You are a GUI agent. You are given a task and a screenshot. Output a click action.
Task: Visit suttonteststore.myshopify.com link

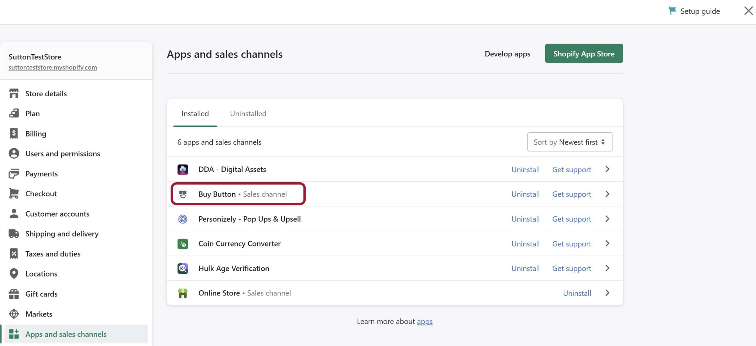[x=53, y=68]
